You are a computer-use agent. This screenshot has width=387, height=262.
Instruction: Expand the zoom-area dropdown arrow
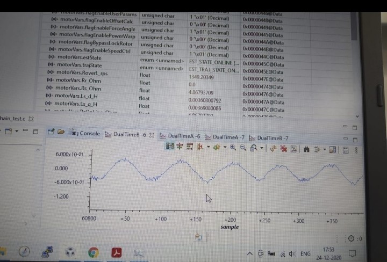262,148
